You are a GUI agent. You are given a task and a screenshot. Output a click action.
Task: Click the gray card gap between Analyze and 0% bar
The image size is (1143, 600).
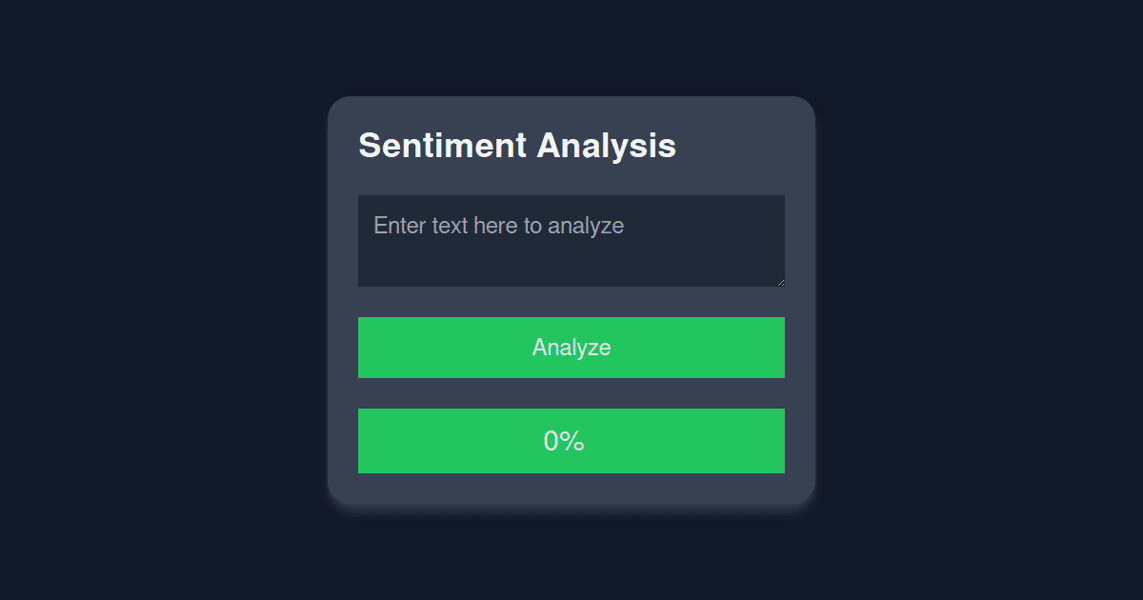tap(571, 393)
